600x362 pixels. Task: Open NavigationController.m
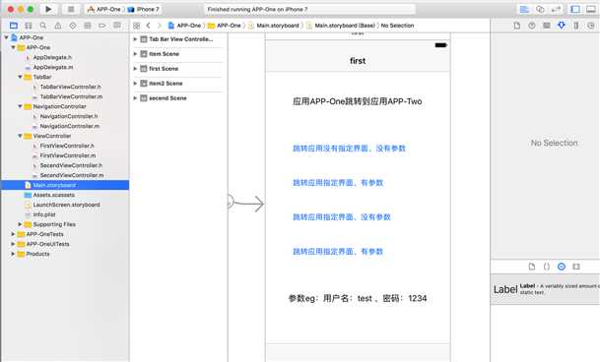70,126
